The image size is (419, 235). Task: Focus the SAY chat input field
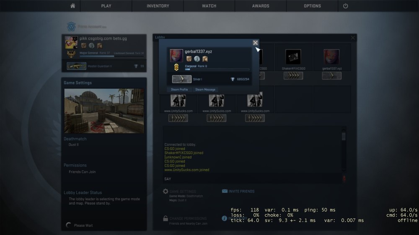click(x=252, y=179)
